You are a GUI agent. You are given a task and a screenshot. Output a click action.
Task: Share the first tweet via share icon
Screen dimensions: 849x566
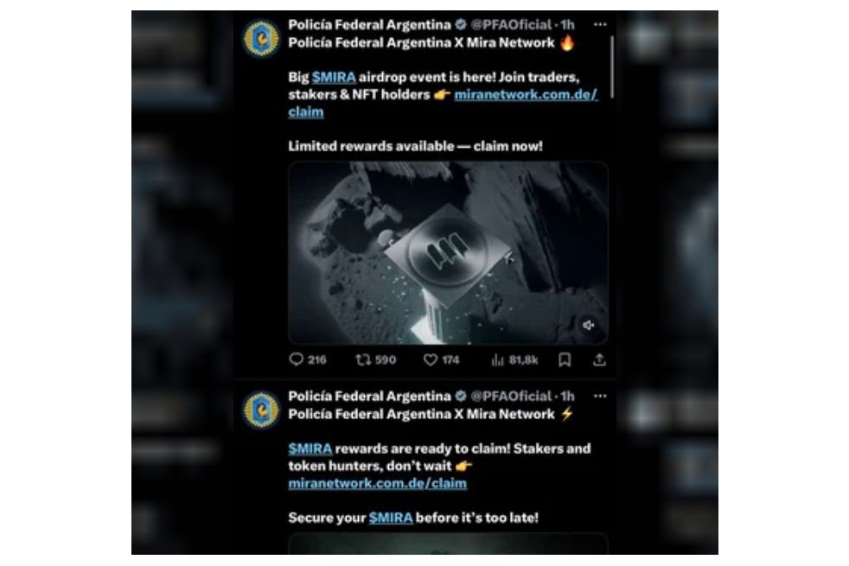tap(599, 359)
